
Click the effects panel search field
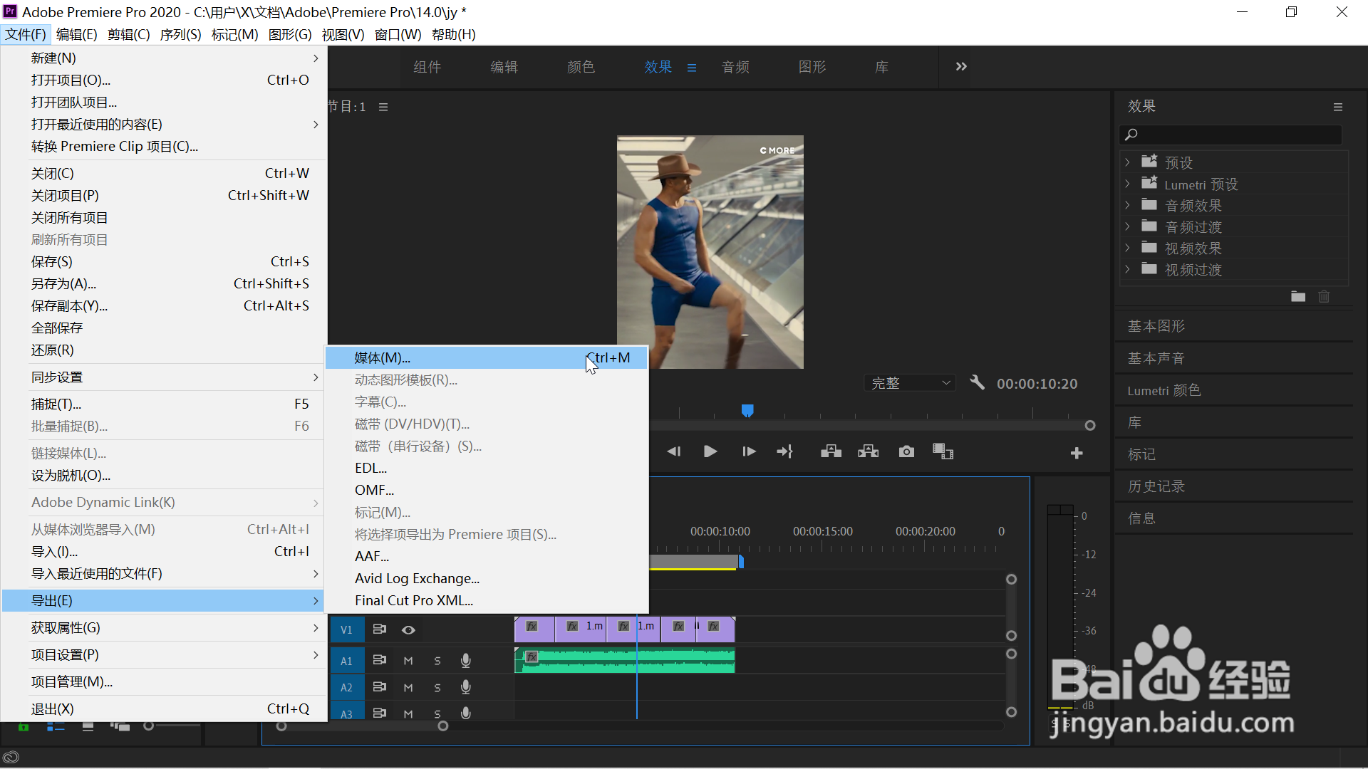1236,135
